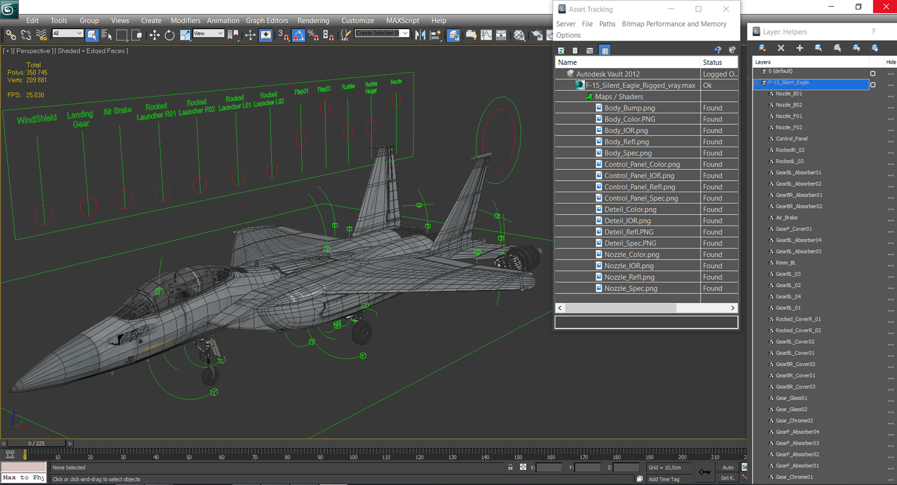Activate Bind to Space Warp tool
The image size is (897, 485).
point(41,35)
